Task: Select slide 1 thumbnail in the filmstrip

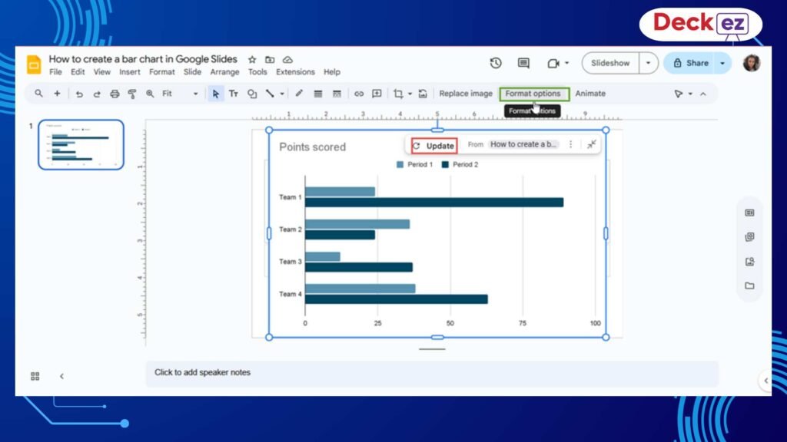Action: [x=81, y=143]
